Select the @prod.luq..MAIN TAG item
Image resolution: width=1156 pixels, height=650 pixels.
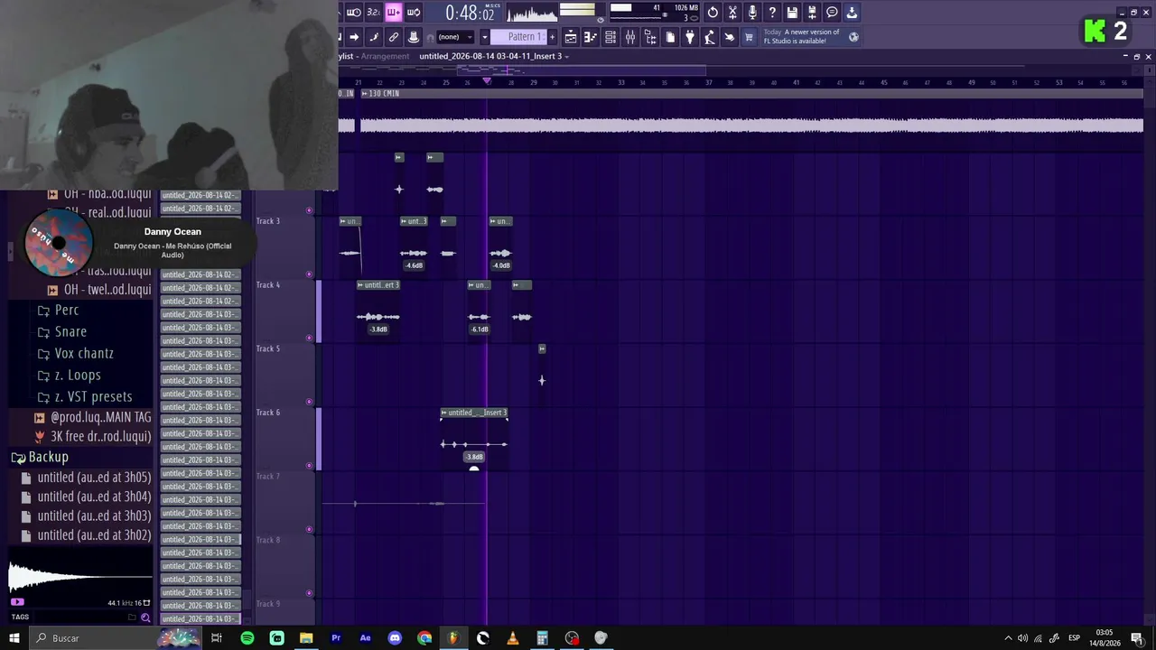[101, 418]
